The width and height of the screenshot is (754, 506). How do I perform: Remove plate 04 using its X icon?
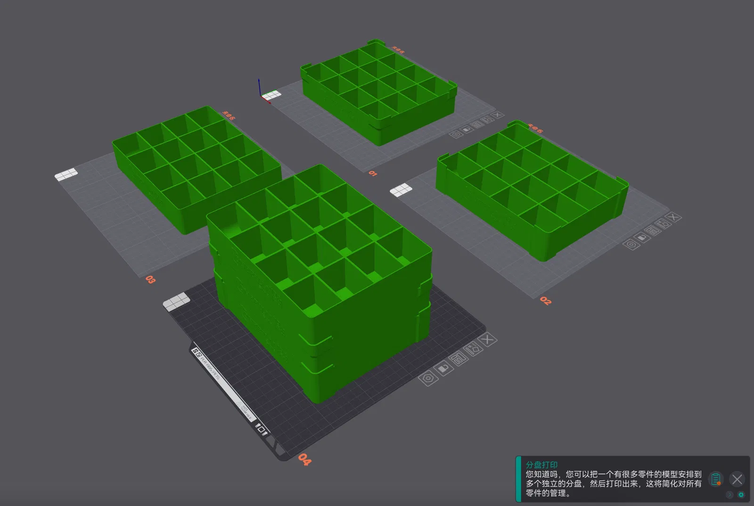click(488, 339)
